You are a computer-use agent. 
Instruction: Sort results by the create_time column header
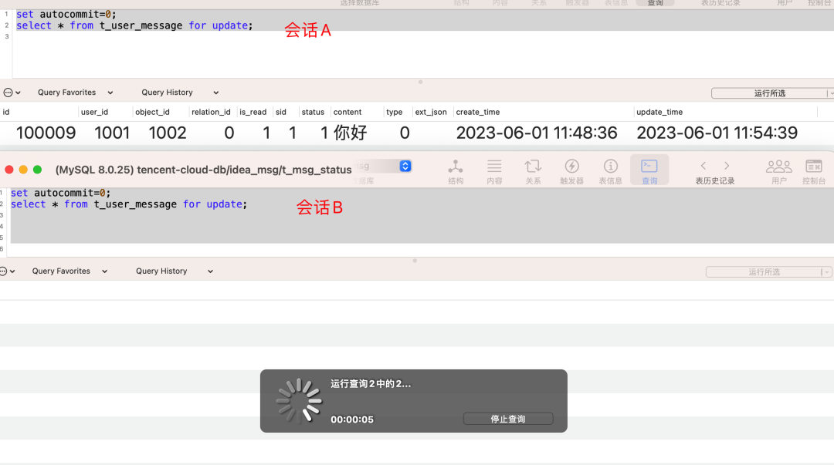coord(477,112)
